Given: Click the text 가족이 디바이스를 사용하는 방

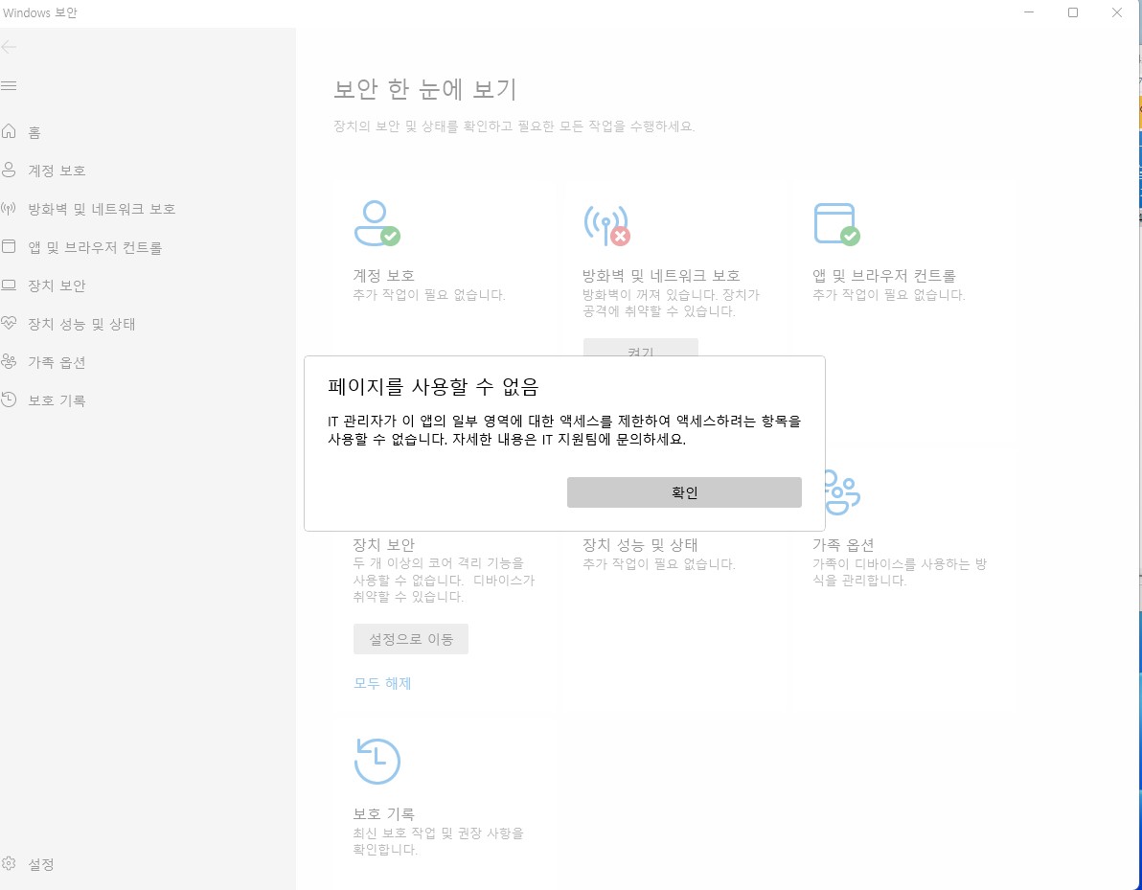Looking at the screenshot, I should [900, 564].
